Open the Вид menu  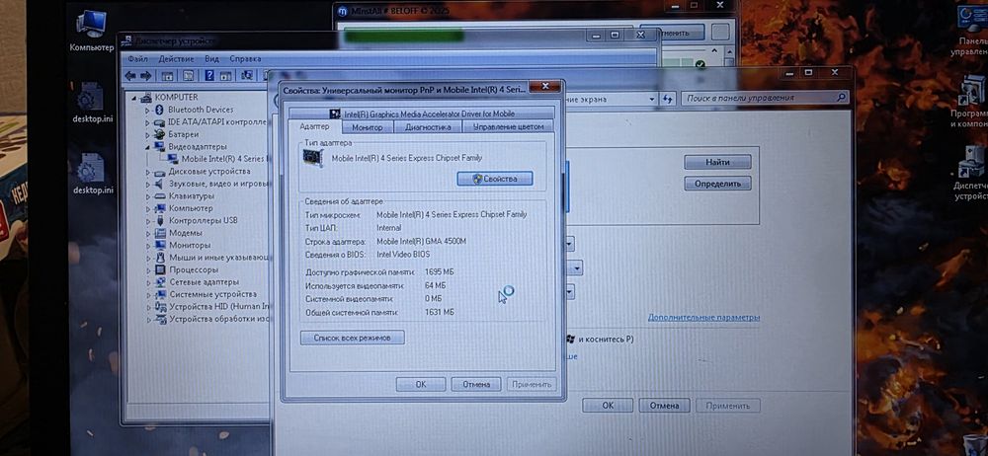[211, 58]
